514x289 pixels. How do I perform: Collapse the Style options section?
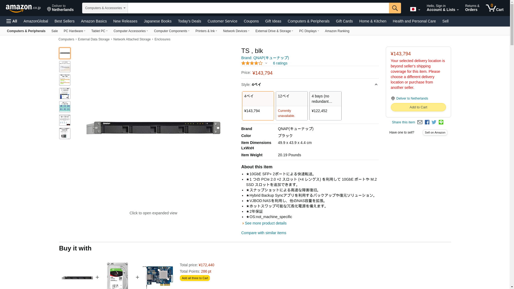376,85
